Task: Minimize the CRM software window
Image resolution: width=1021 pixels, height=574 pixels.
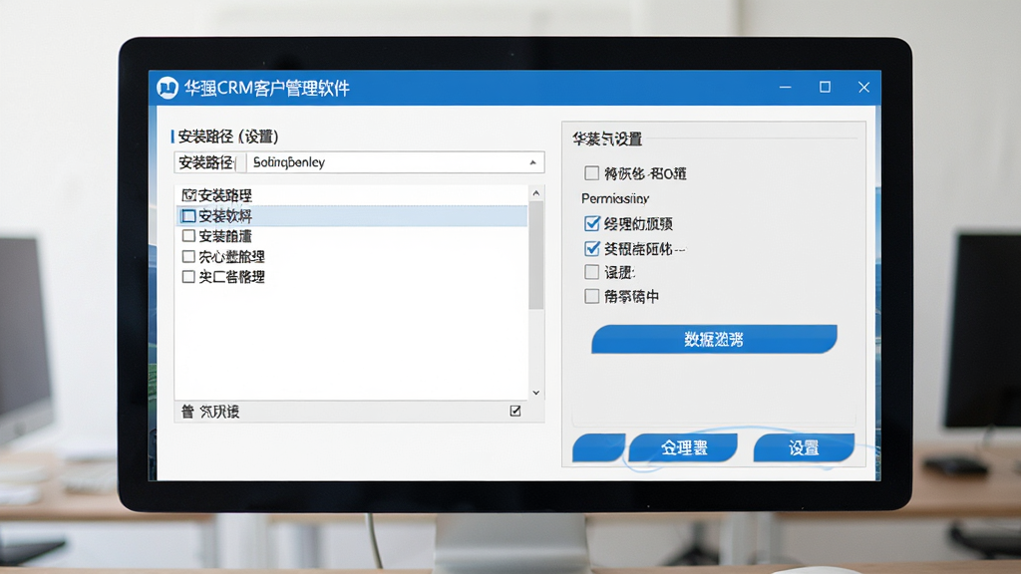Action: [786, 87]
